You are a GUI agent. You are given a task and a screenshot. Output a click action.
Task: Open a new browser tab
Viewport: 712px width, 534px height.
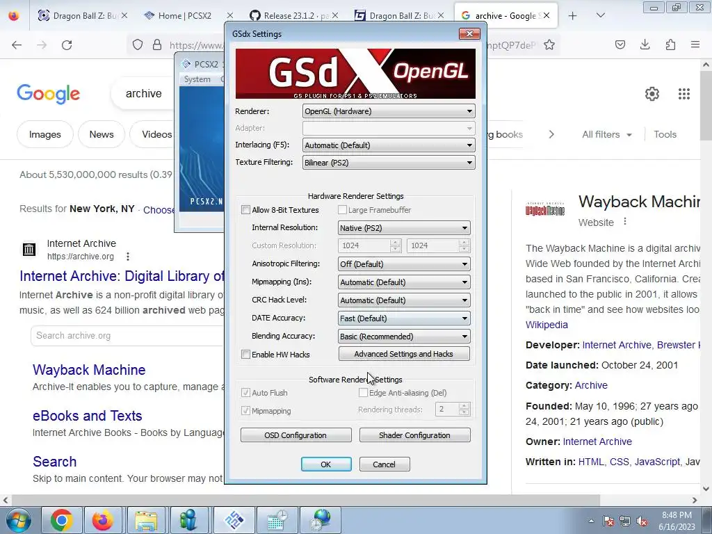pos(573,15)
